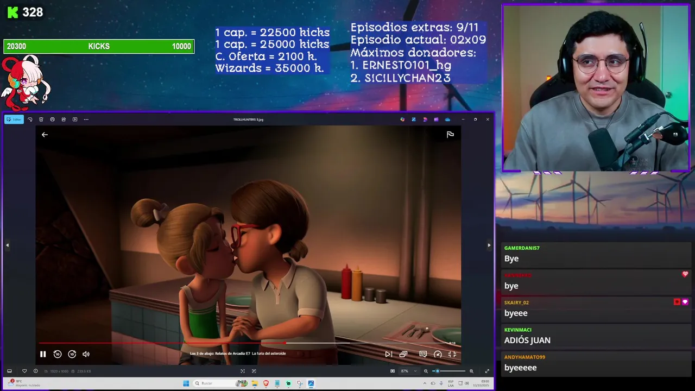695x391 pixels.
Task: Open Brave browser from taskbar
Action: coord(266,383)
